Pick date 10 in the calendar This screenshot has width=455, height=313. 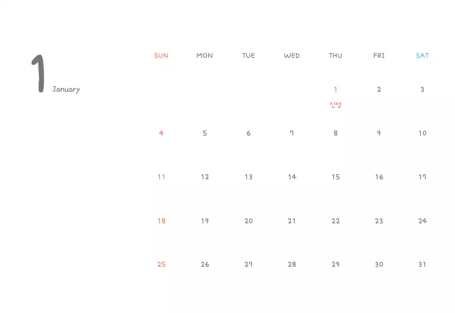[422, 133]
